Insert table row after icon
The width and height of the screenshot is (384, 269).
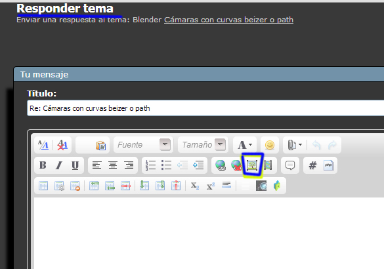click(x=110, y=186)
